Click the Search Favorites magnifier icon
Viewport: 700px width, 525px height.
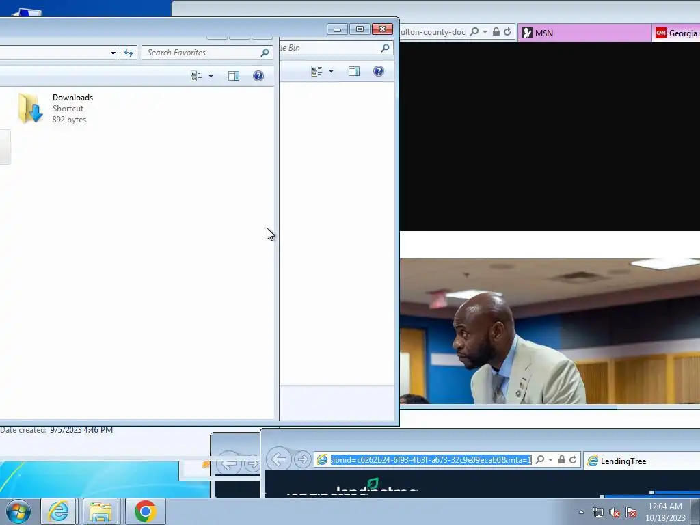(265, 53)
